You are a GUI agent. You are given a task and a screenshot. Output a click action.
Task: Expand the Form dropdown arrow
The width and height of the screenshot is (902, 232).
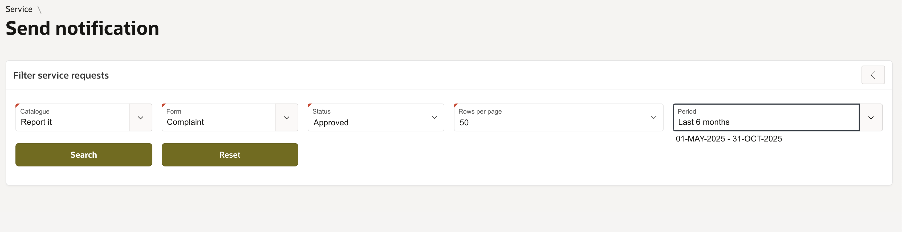point(286,118)
